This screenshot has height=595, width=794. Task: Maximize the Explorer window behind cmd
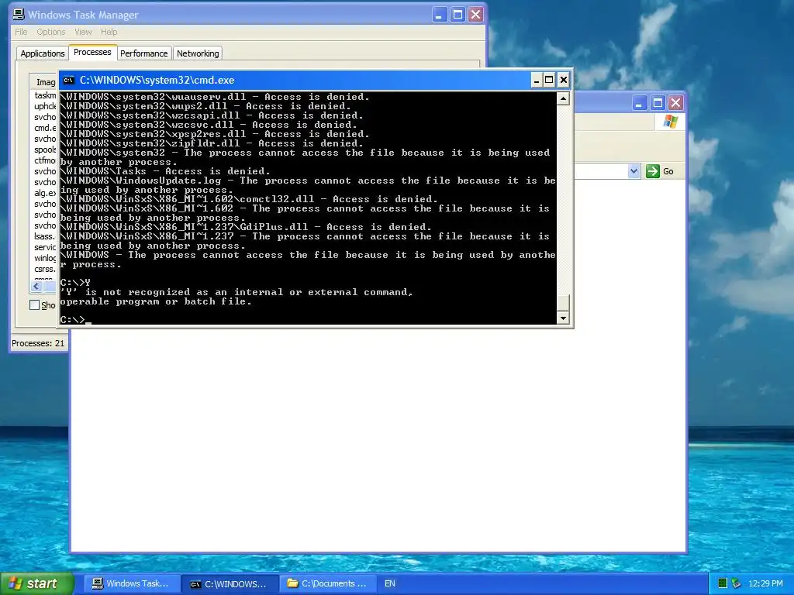(658, 103)
